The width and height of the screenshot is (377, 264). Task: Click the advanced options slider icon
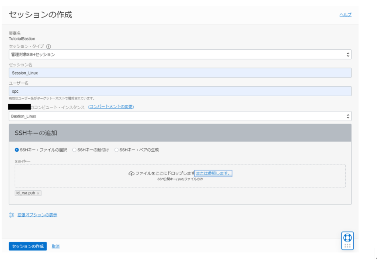pyautogui.click(x=12, y=215)
